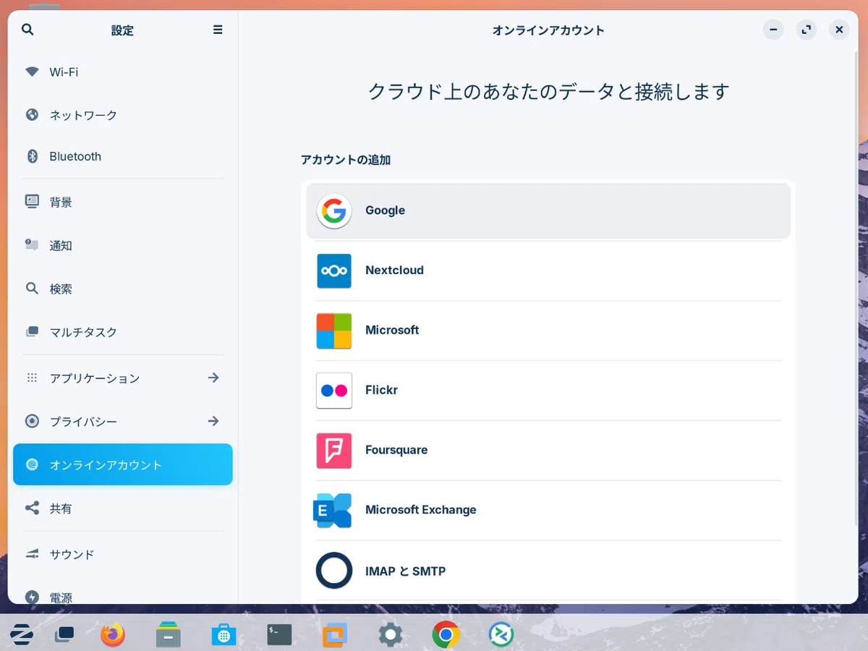Viewport: 868px width, 651px height.
Task: Click the 設定 sidebar title
Action: (122, 30)
